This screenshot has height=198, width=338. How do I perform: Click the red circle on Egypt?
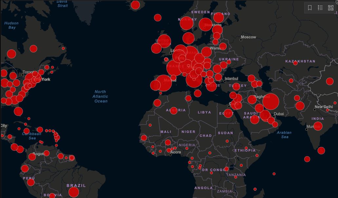click(228, 113)
